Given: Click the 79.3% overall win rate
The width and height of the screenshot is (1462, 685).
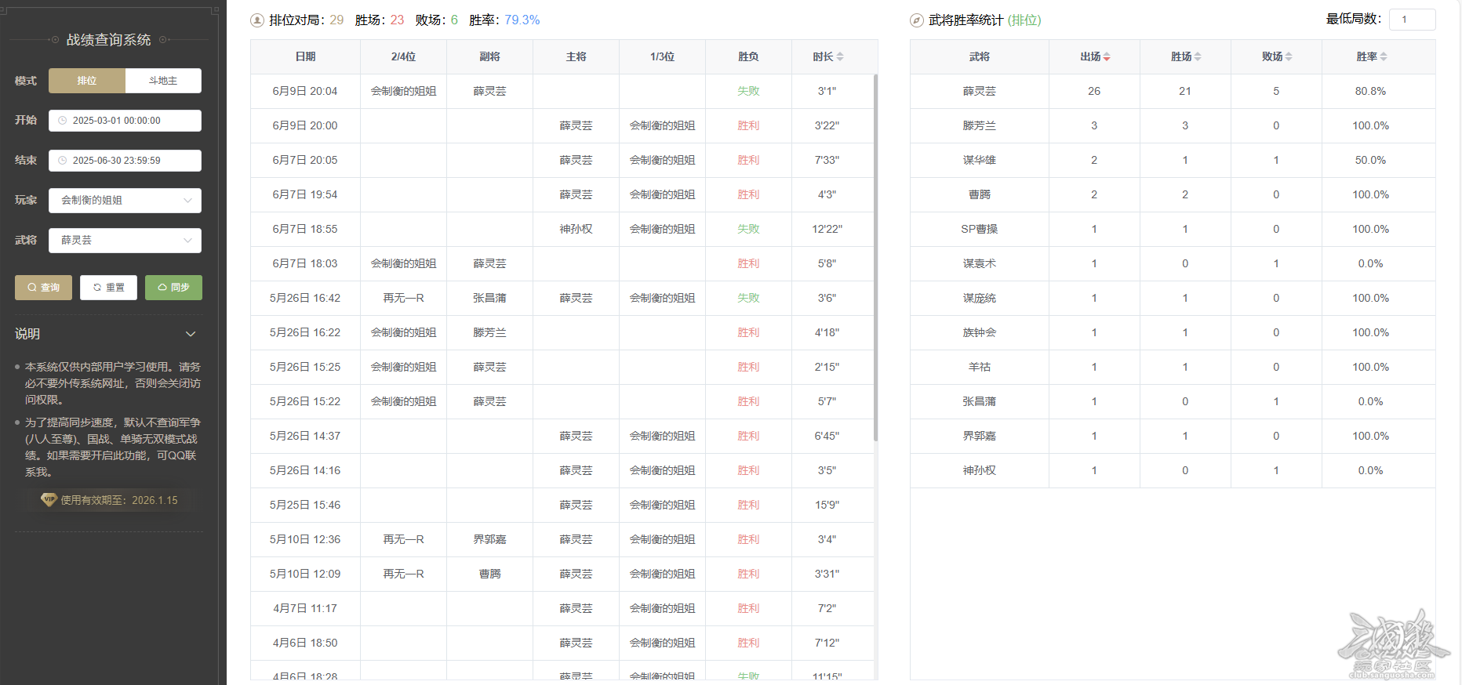Looking at the screenshot, I should 522,20.
